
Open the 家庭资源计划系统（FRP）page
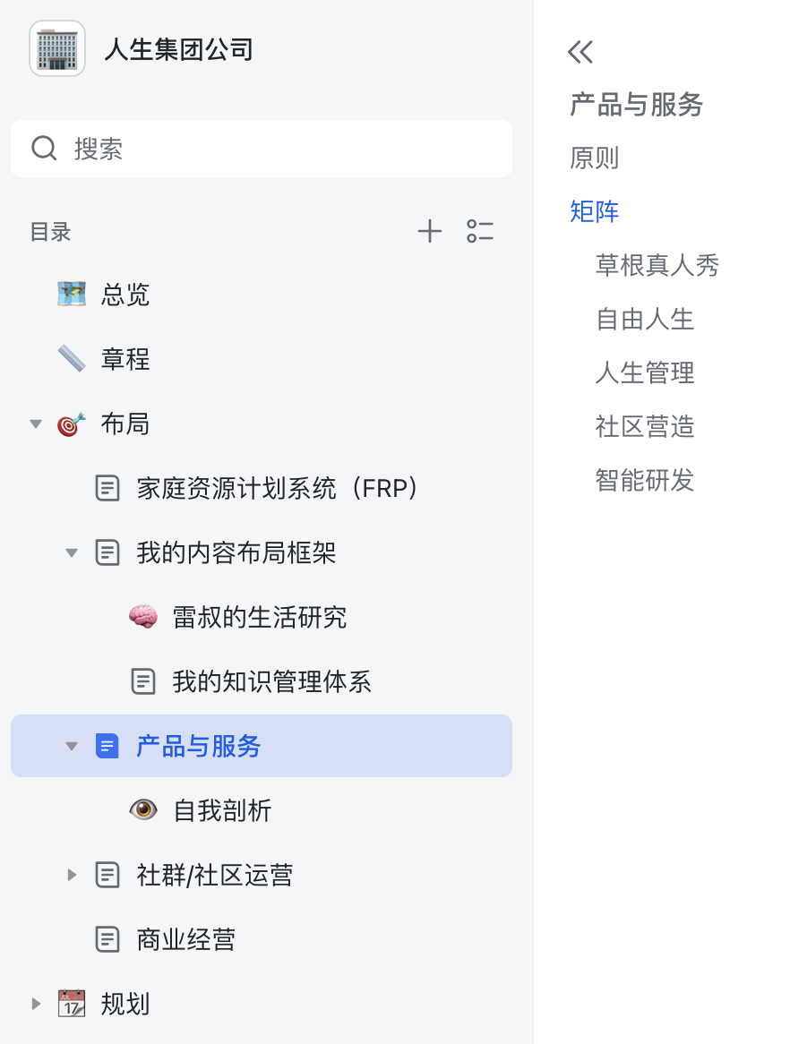278,488
